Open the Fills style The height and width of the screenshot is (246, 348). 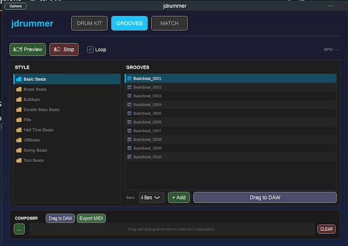[x=67, y=120]
